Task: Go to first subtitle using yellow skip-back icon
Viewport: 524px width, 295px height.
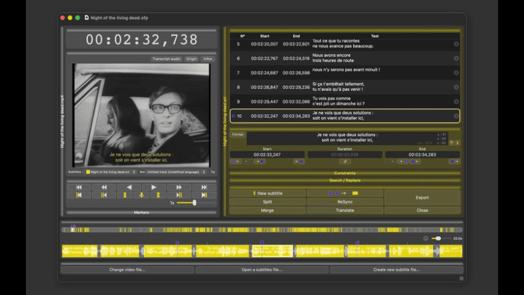Action: [79, 195]
